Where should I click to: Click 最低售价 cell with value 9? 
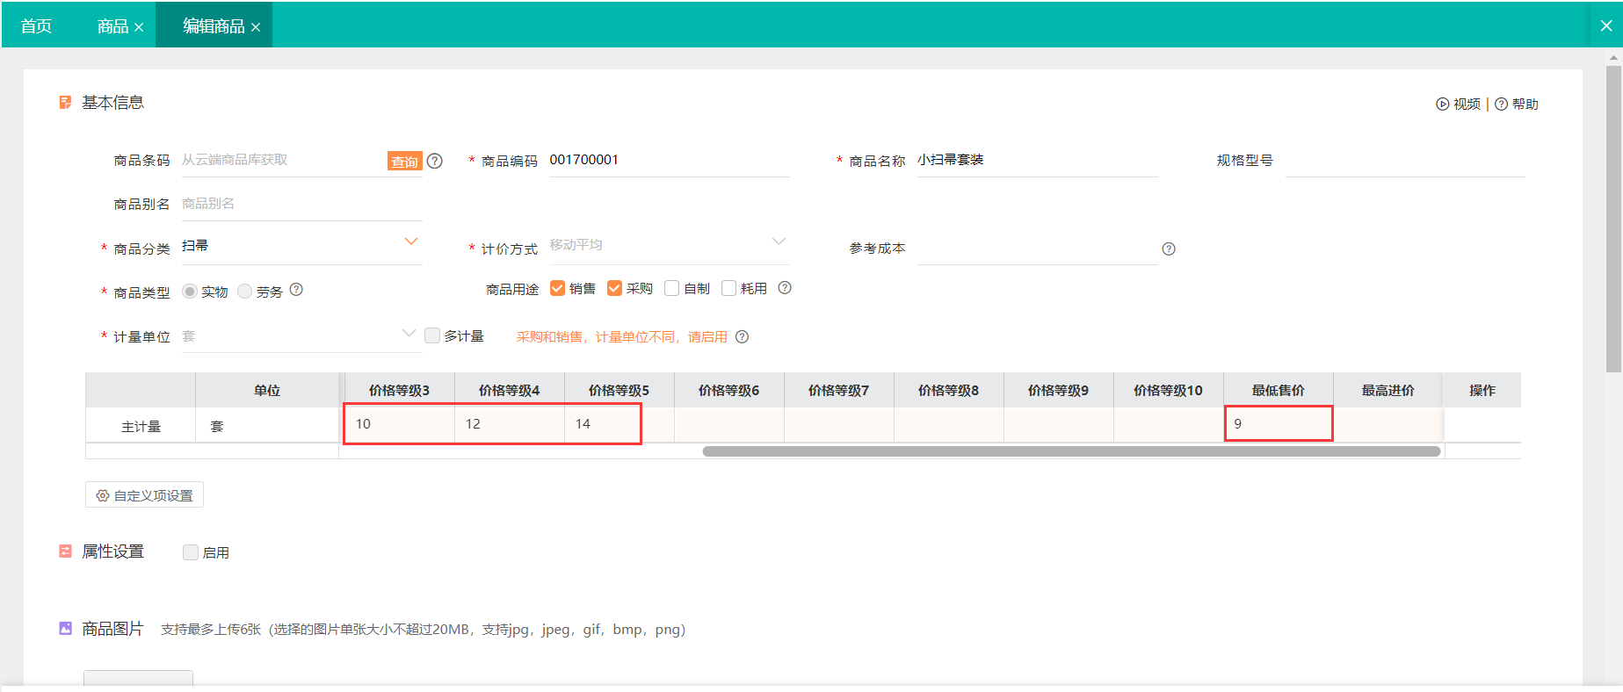click(x=1279, y=424)
